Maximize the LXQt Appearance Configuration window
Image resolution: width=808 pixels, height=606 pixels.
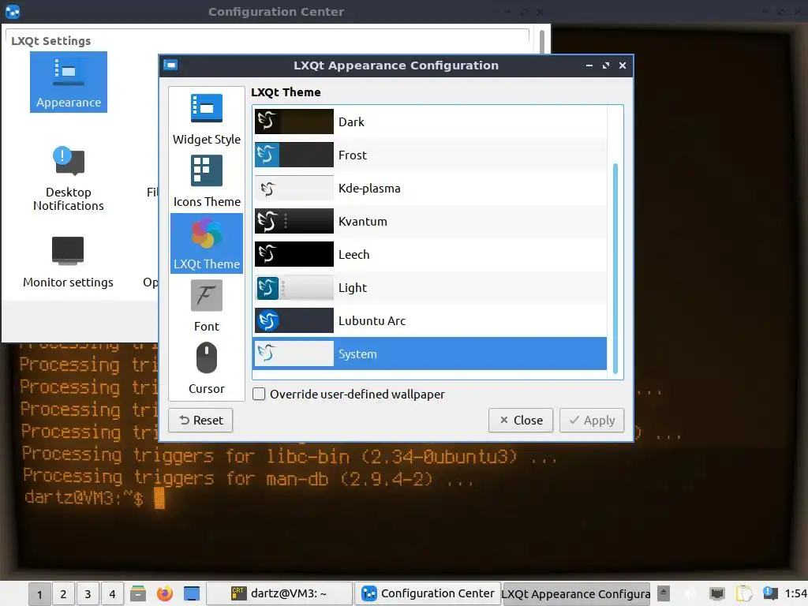[x=606, y=65]
